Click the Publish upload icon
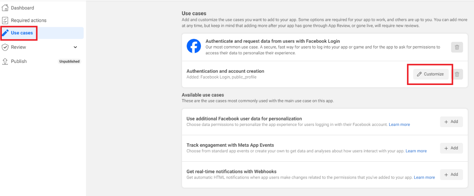Screen dimensions: 474x196 [x=5, y=61]
